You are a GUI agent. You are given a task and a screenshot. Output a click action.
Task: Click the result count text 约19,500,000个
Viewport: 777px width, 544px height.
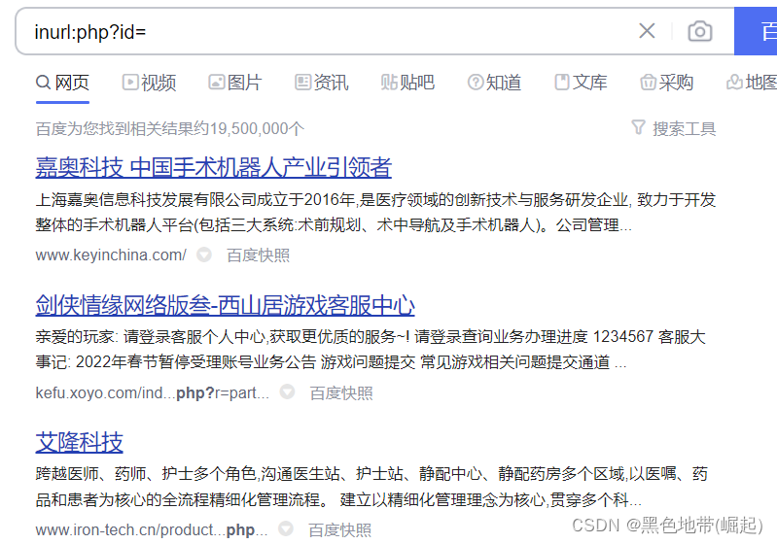pos(249,128)
